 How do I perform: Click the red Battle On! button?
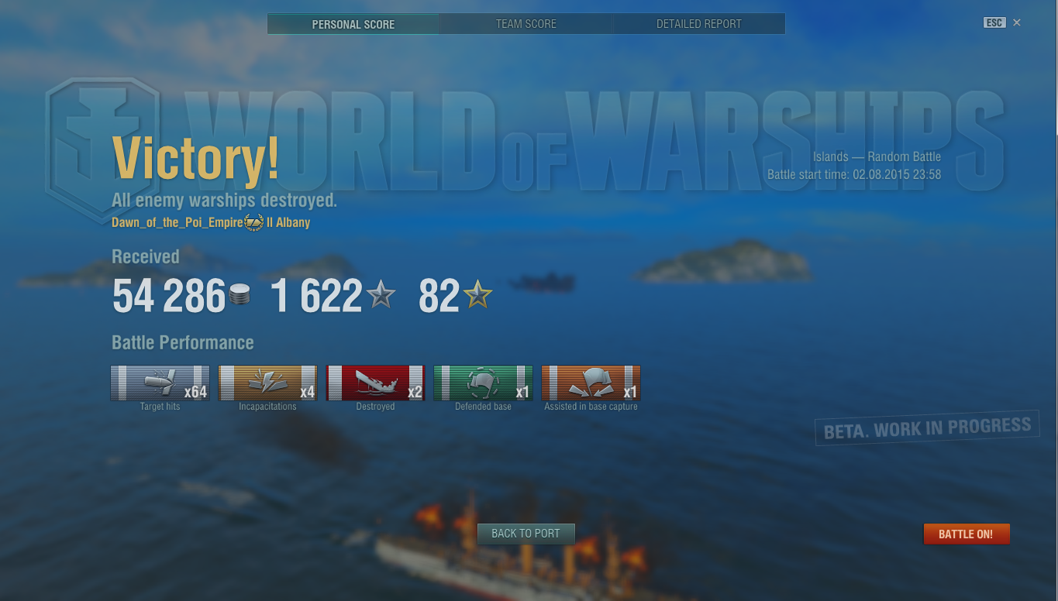tap(967, 534)
